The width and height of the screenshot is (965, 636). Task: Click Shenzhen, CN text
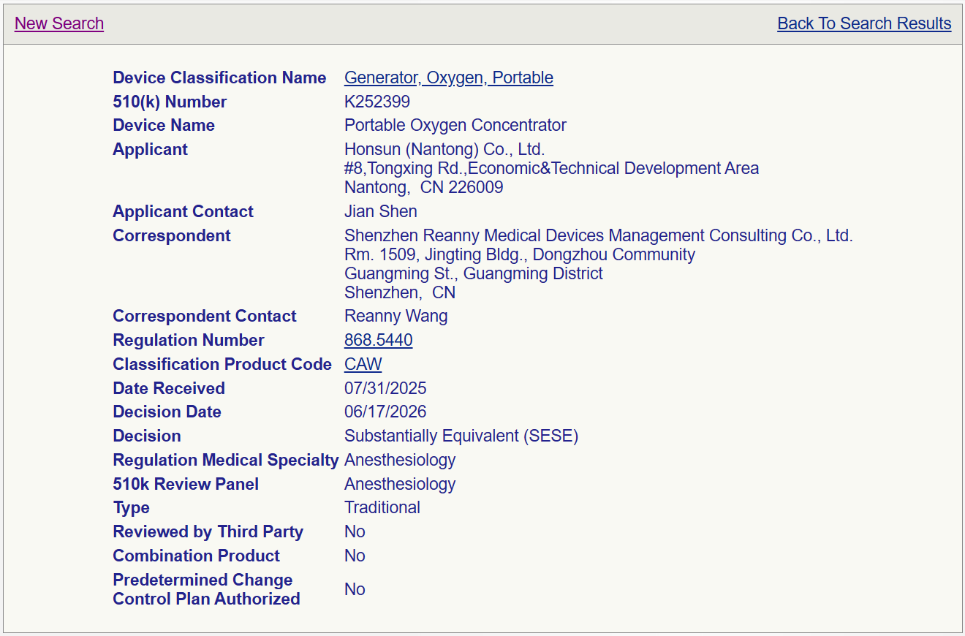(x=400, y=292)
